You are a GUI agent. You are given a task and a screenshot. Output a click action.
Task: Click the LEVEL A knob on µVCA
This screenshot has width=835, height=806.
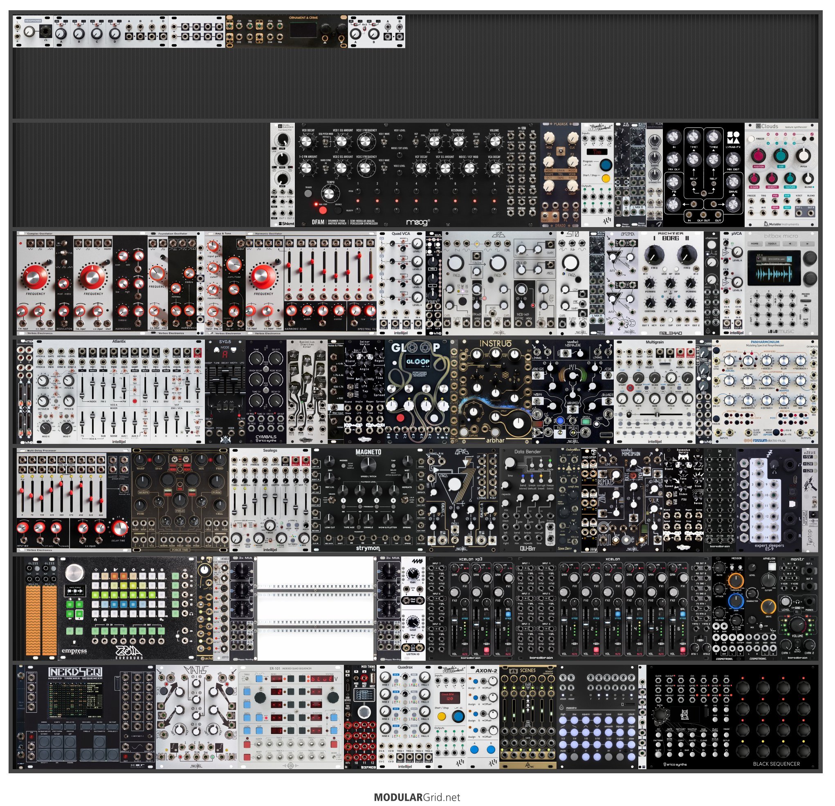click(737, 253)
